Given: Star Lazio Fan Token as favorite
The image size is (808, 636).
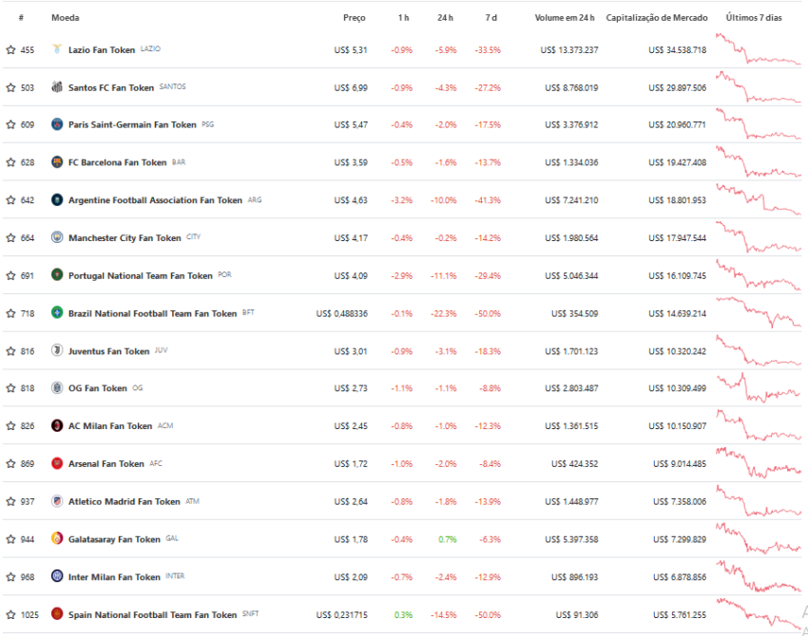Looking at the screenshot, I should point(10,50).
